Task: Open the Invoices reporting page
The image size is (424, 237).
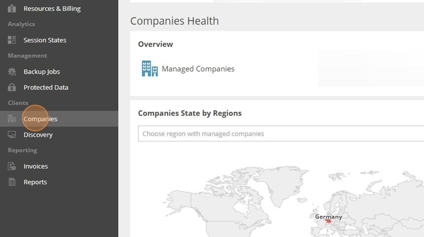Action: pos(59,166)
